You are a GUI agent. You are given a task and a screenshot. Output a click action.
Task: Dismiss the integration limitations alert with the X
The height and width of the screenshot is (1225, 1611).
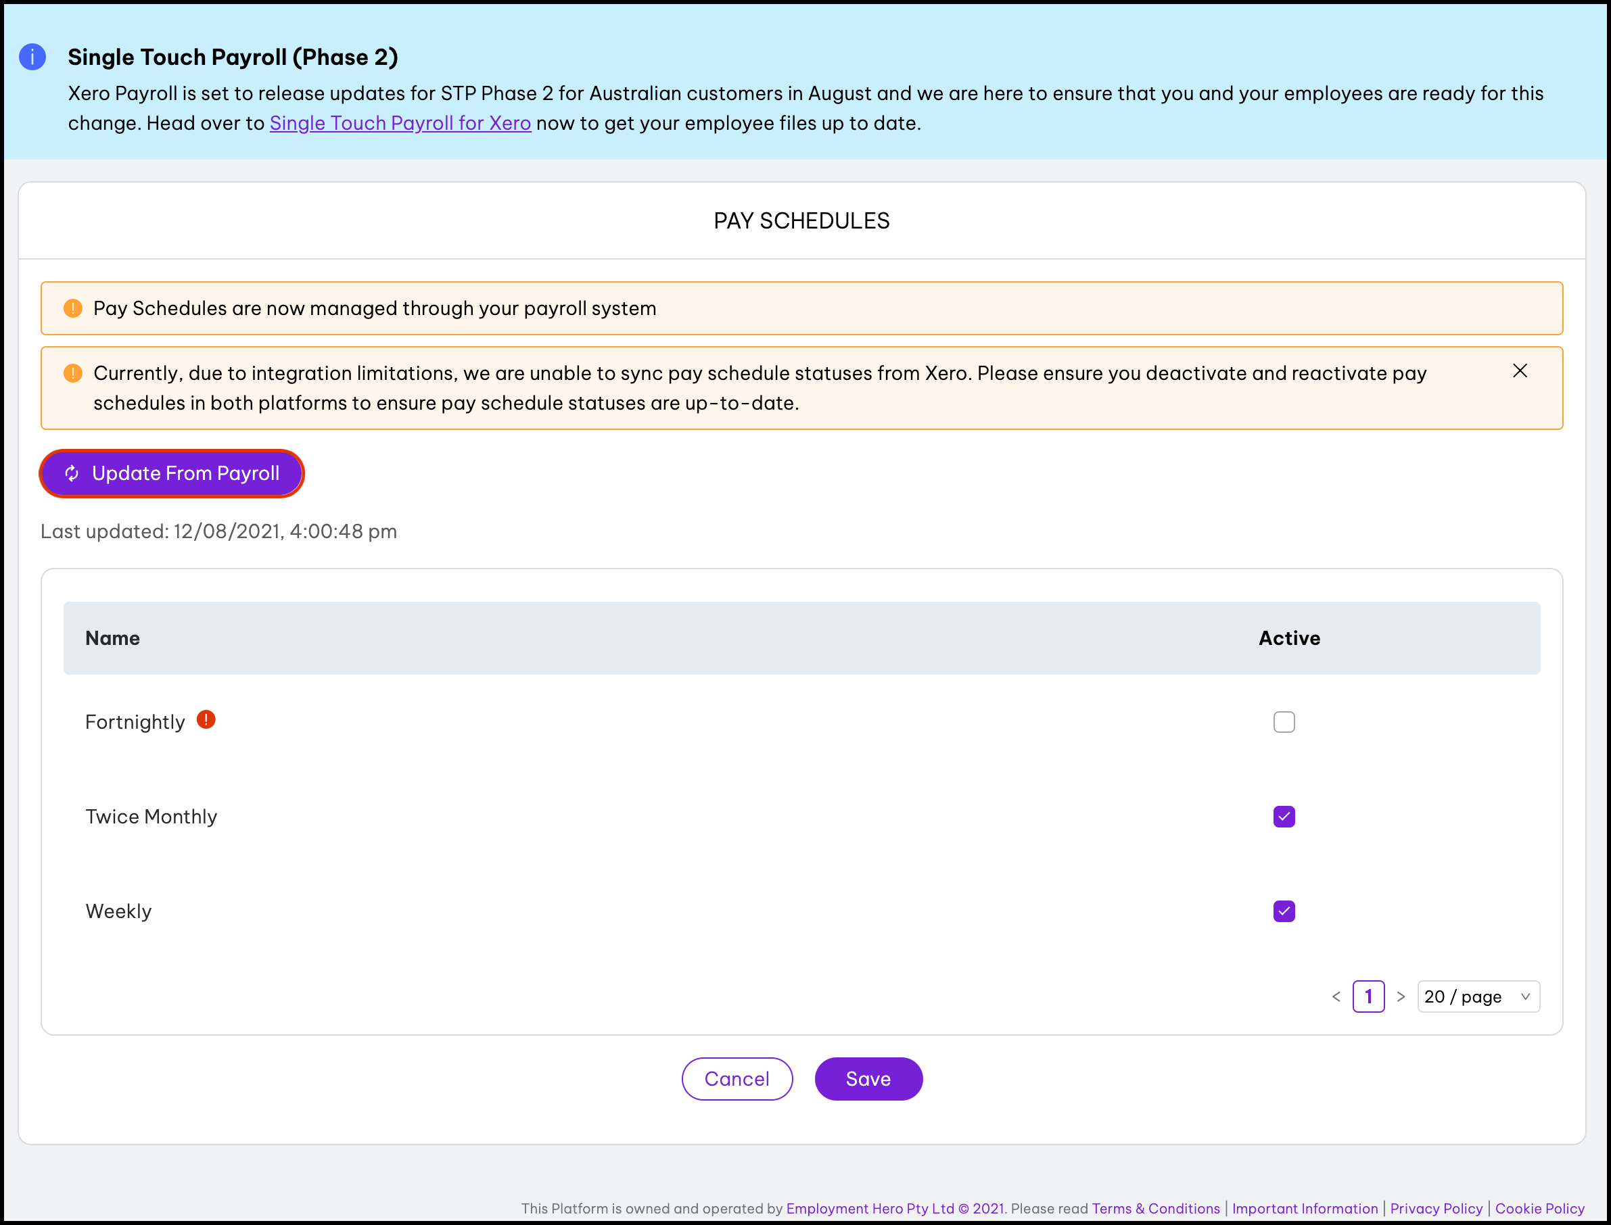coord(1520,371)
